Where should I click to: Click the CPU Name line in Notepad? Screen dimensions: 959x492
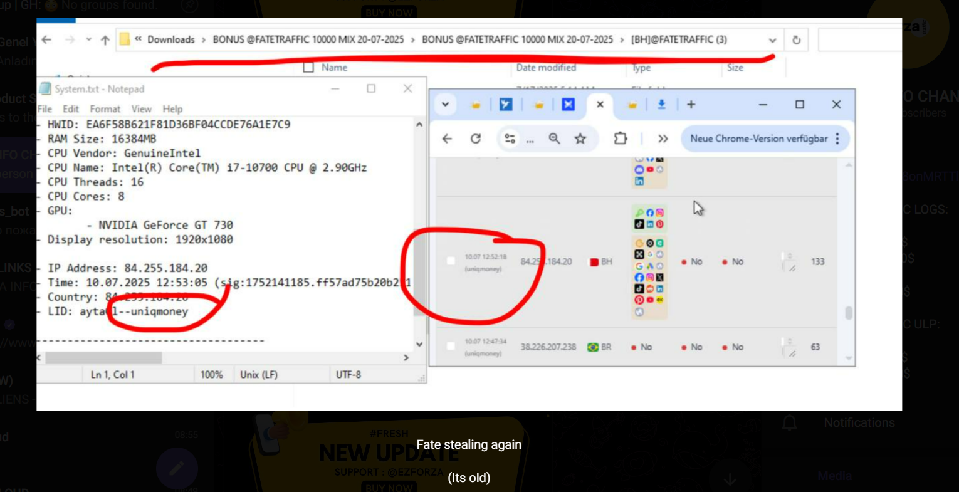tap(207, 167)
